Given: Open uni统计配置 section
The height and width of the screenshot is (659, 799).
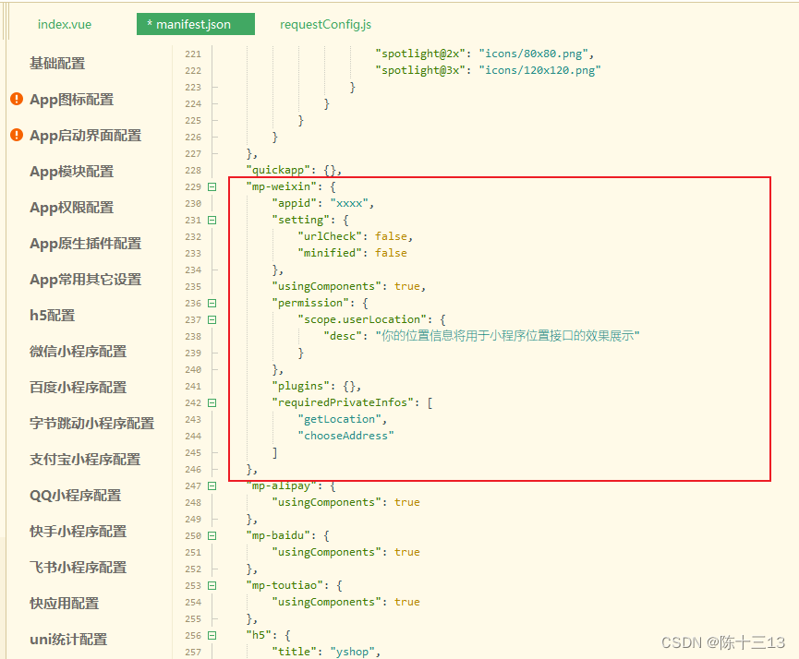Looking at the screenshot, I should coord(68,640).
